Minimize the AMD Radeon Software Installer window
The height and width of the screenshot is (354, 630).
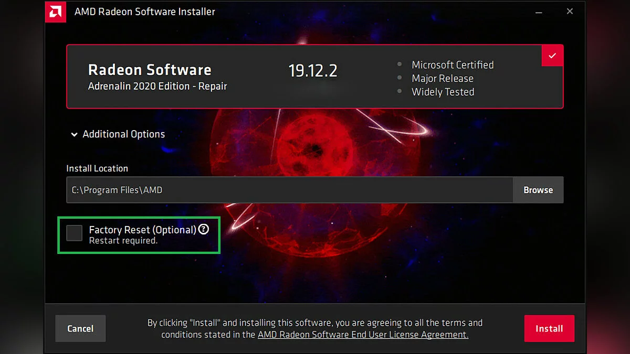(539, 12)
